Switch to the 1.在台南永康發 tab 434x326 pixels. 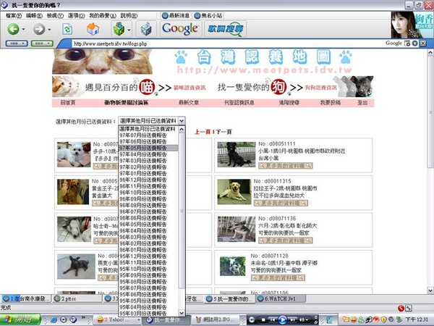pyautogui.click(x=26, y=298)
